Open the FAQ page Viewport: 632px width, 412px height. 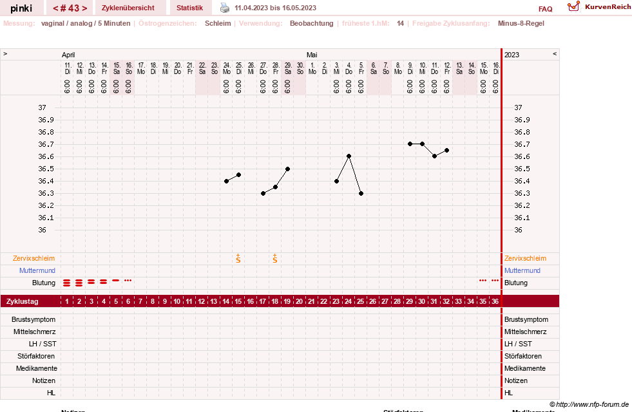[x=545, y=9]
